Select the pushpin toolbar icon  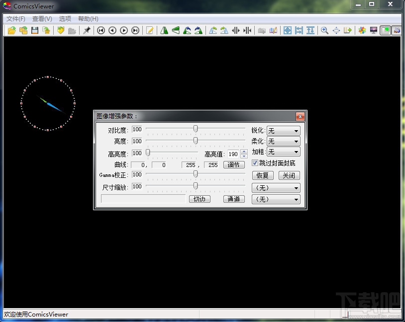pyautogui.click(x=86, y=30)
